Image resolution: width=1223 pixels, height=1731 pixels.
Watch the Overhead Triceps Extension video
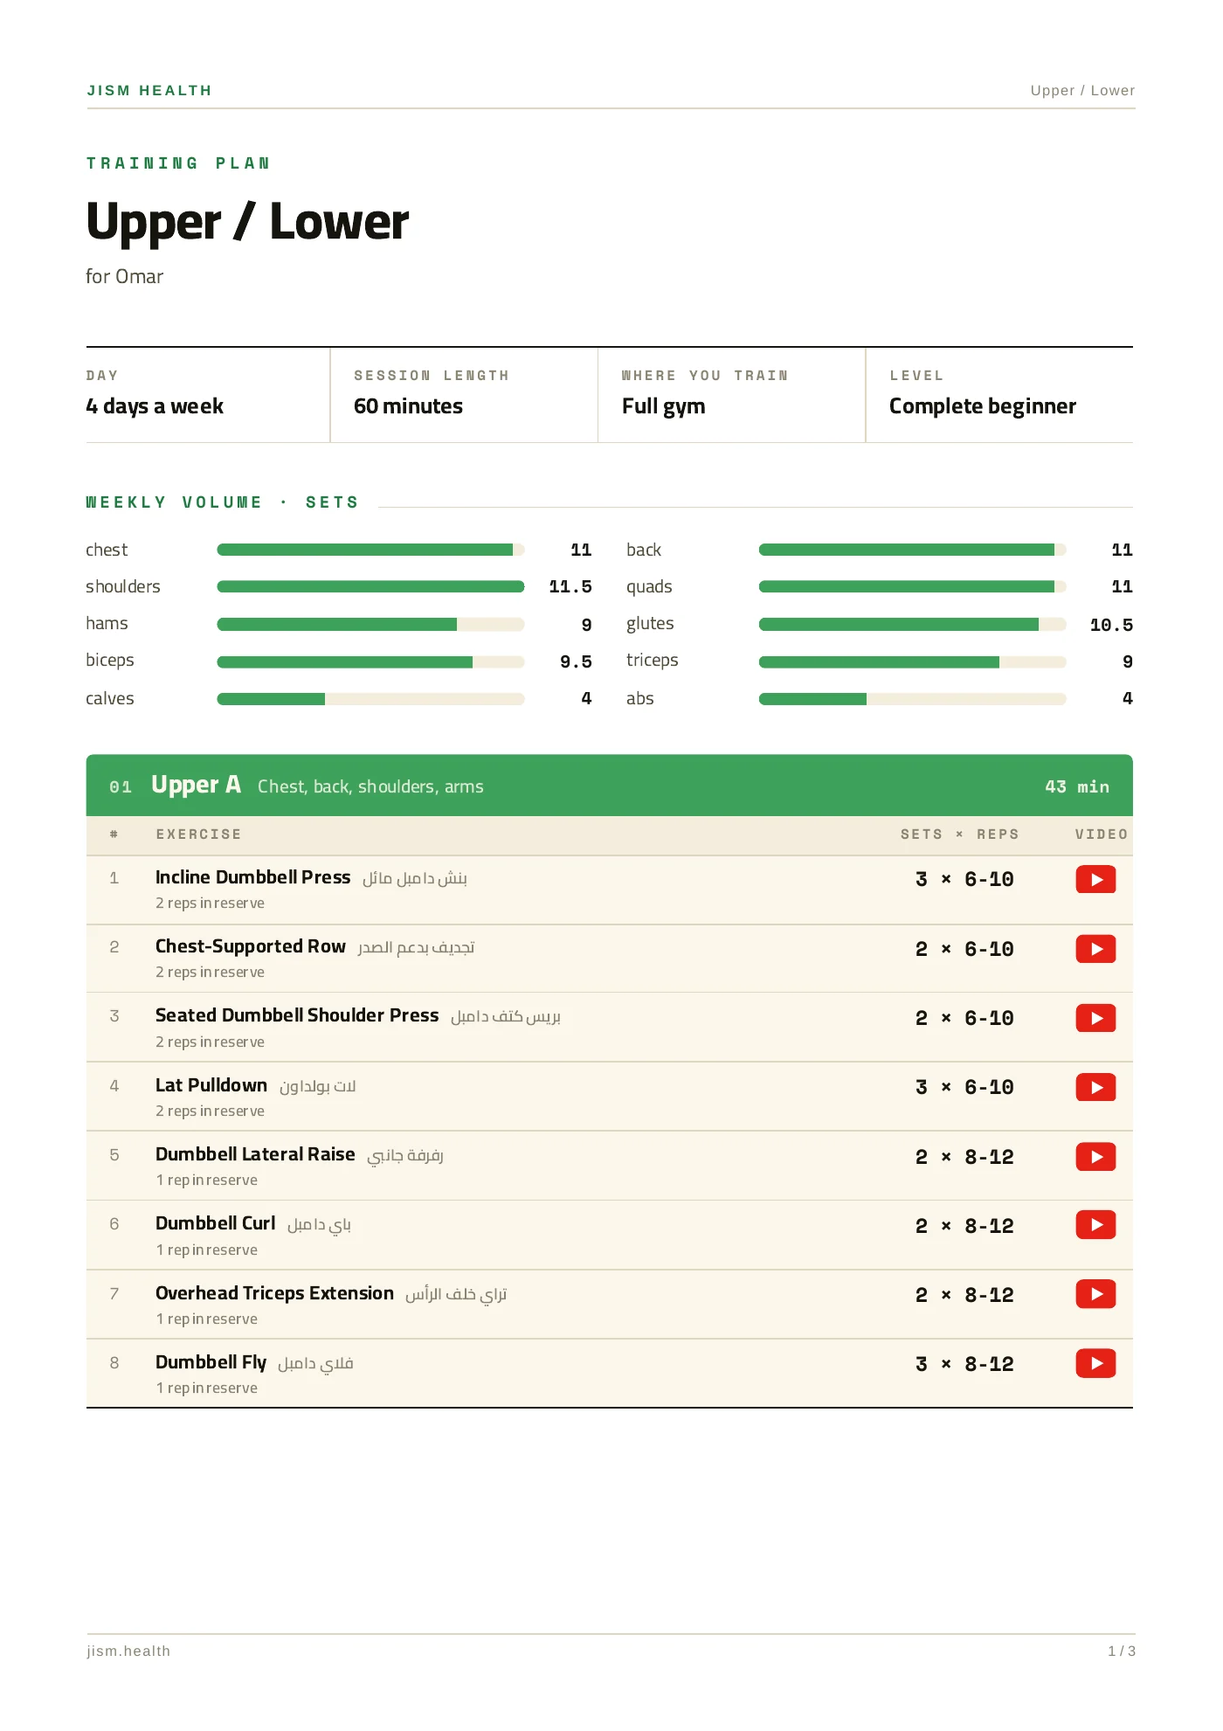click(1095, 1294)
